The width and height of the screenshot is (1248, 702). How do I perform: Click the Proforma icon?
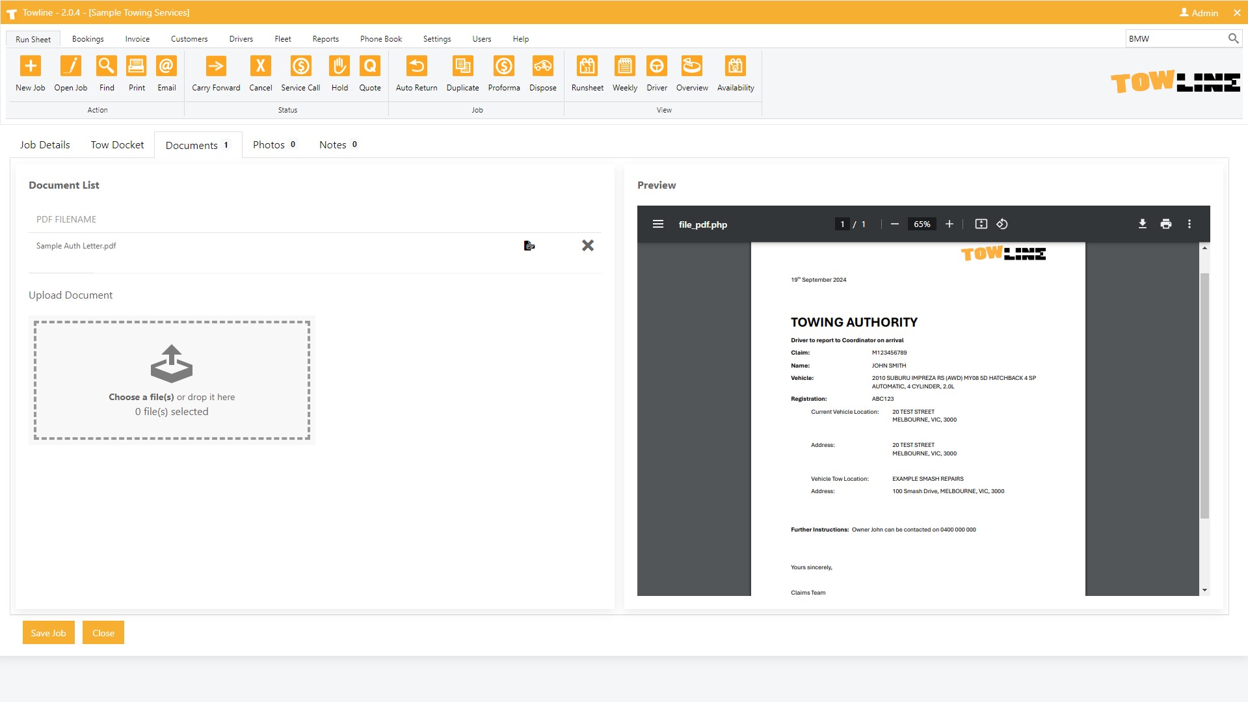pos(503,66)
